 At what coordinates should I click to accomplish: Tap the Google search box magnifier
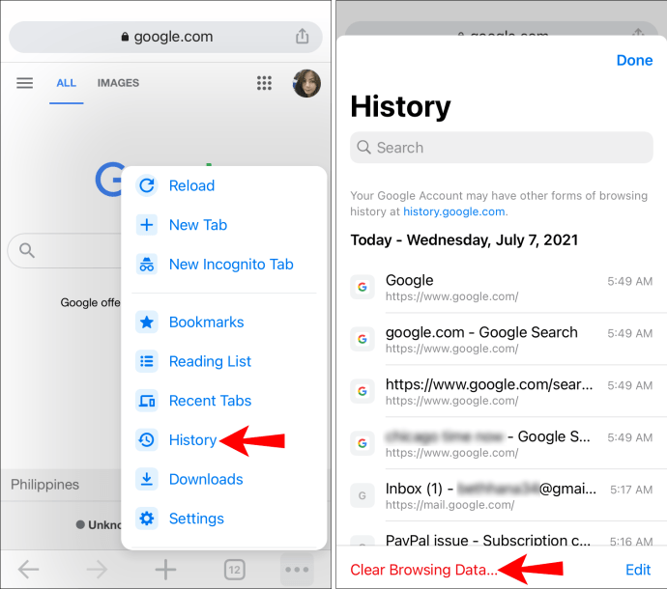point(27,250)
